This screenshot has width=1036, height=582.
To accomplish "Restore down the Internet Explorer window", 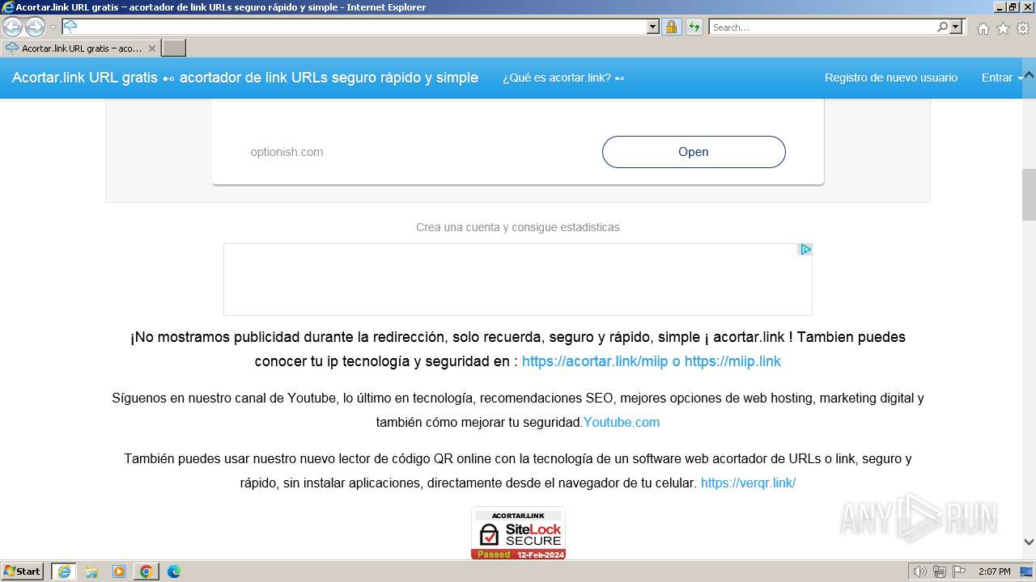I will point(1012,6).
